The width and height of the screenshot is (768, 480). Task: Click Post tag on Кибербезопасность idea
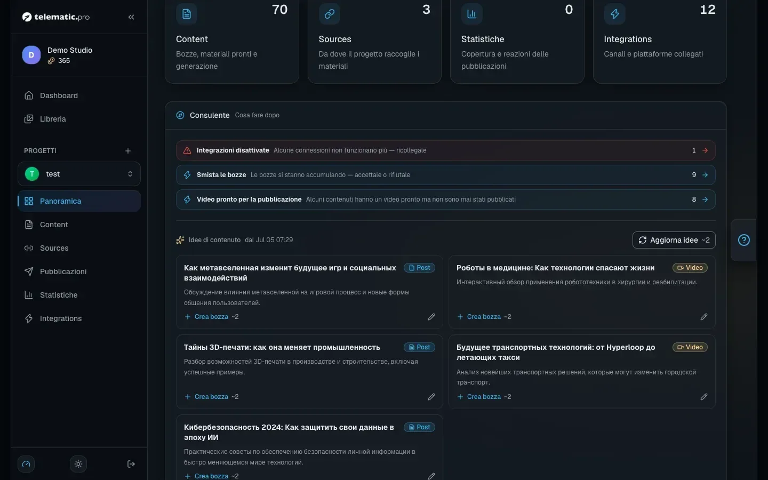pyautogui.click(x=420, y=427)
